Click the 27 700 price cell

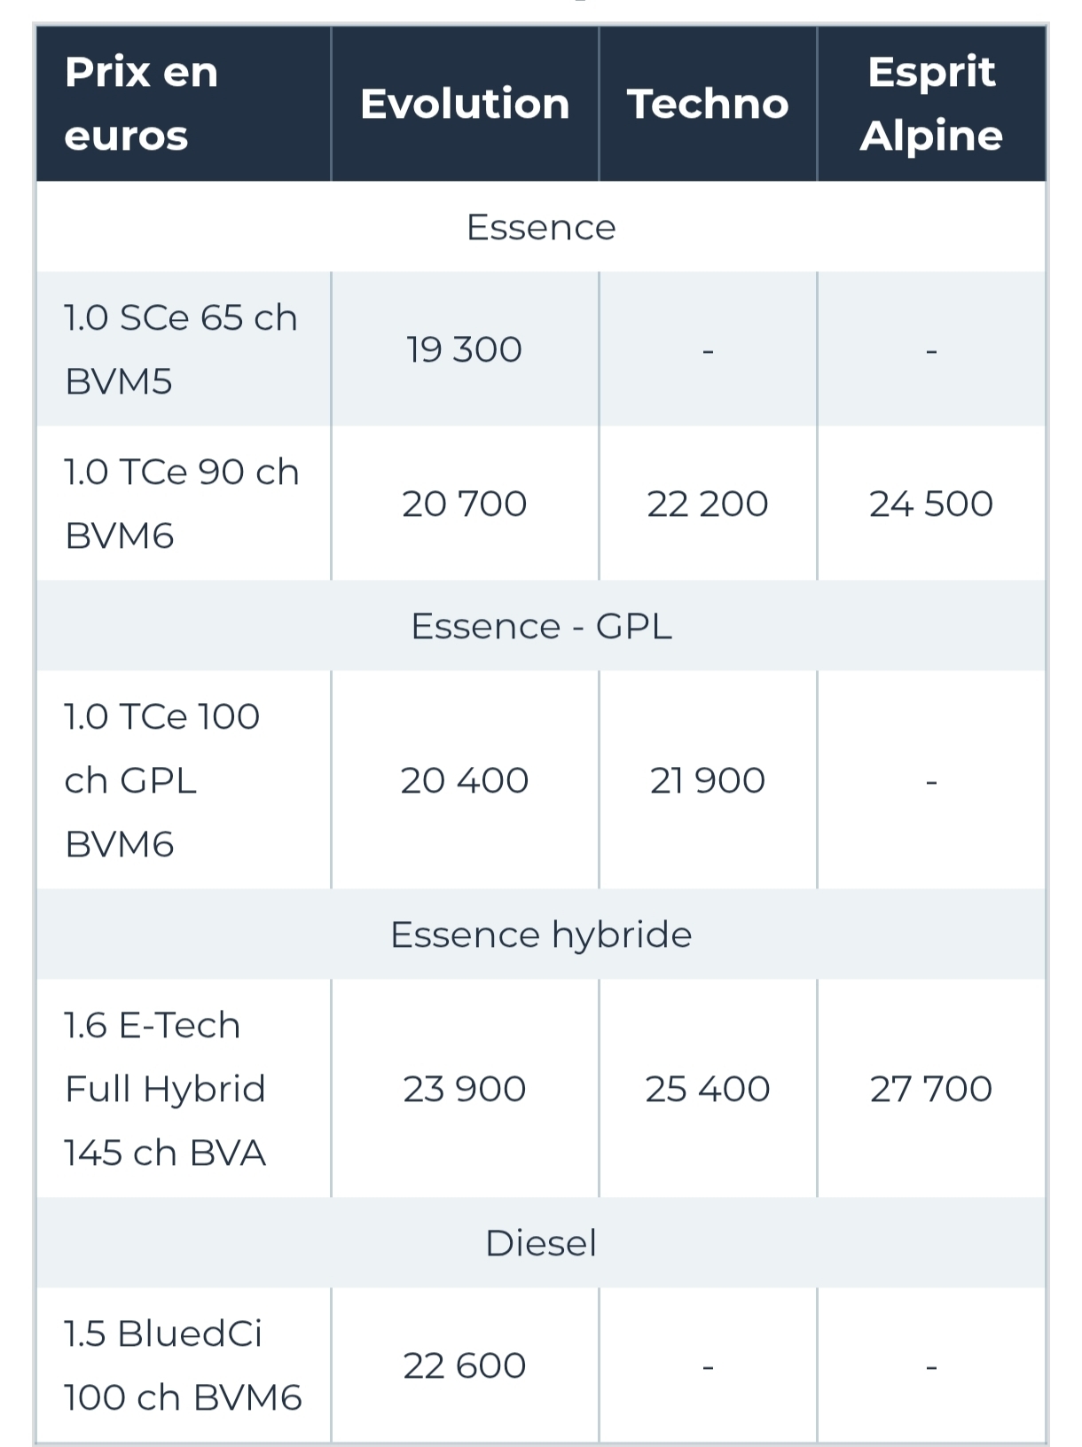[x=931, y=1089]
